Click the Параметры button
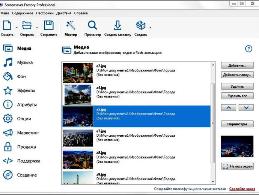 pyautogui.click(x=237, y=124)
